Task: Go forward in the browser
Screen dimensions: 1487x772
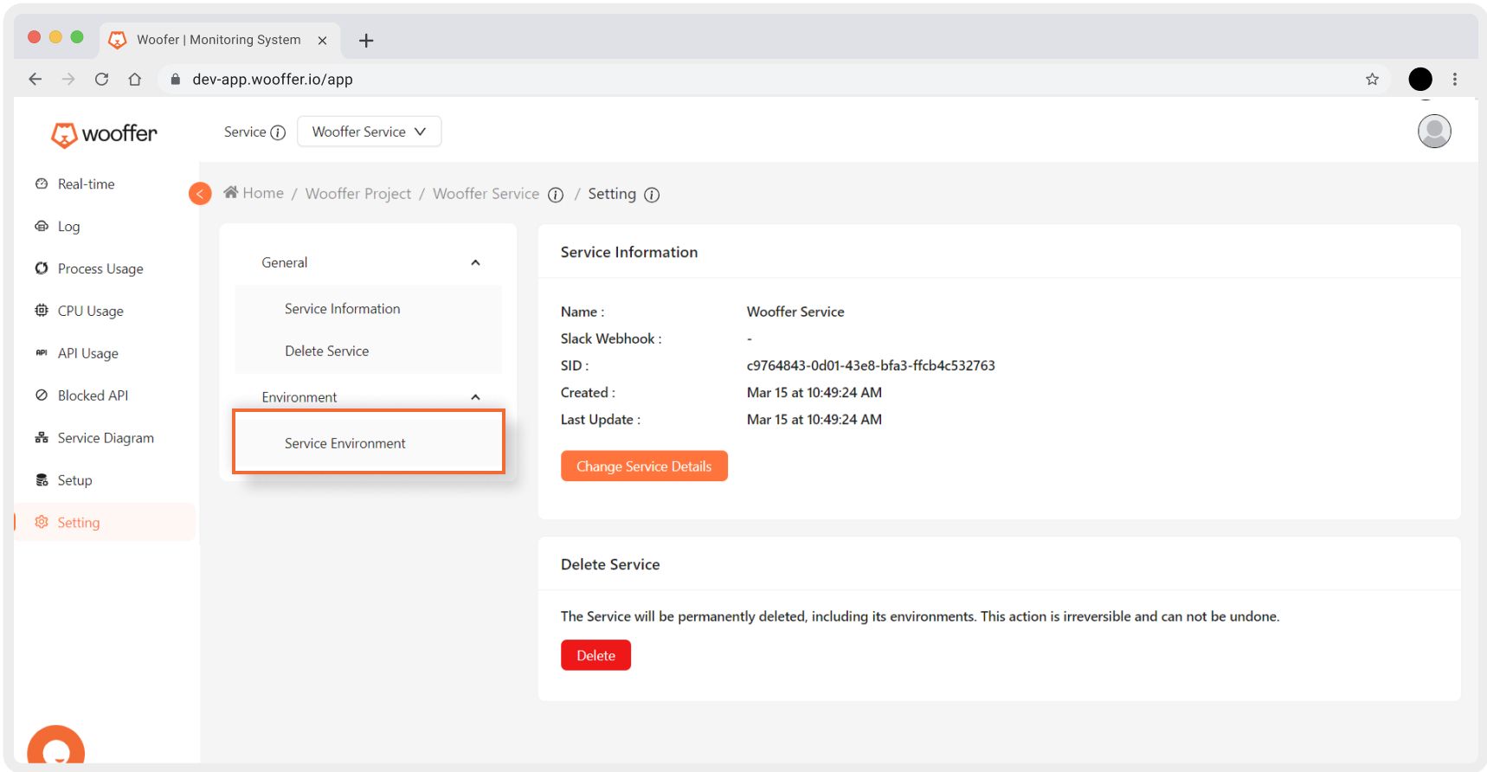Action: (68, 79)
